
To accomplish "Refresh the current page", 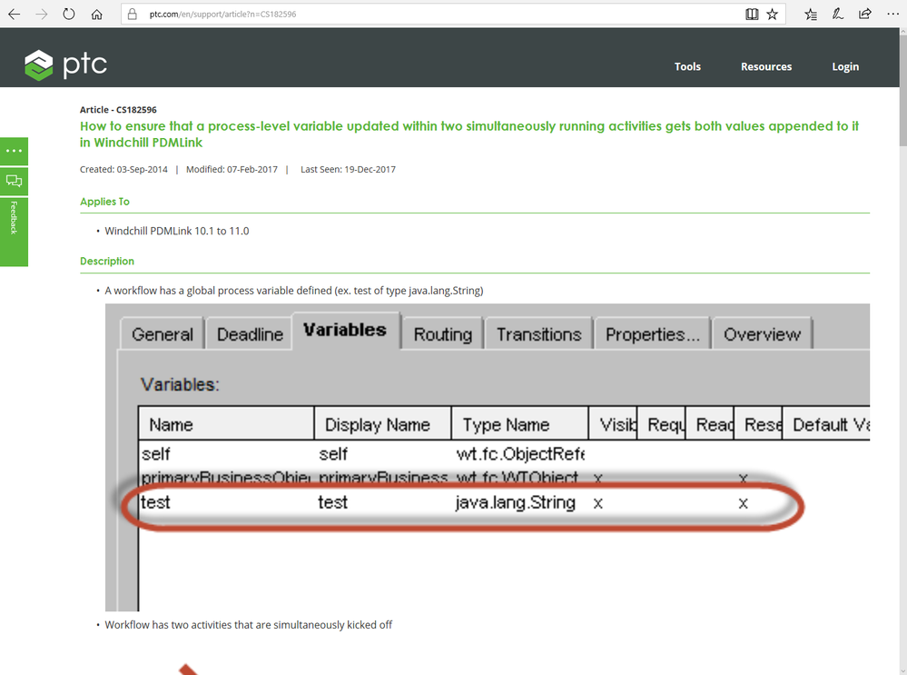I will pos(69,14).
